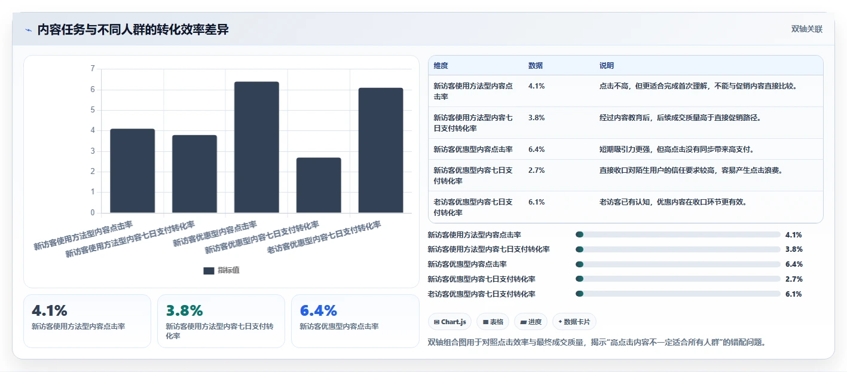Click table cell value 4.1%

point(536,86)
